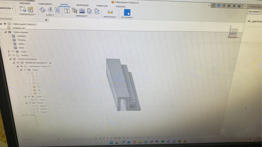Open the FA user account avatar
This screenshot has height=147, width=262.
245,6
